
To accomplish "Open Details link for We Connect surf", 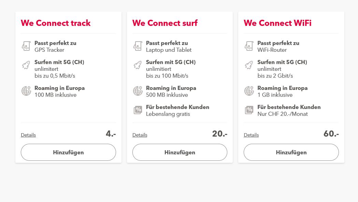I will coord(140,135).
